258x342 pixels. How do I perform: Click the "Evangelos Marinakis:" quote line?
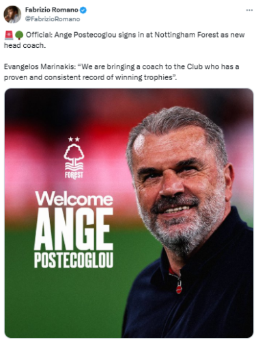point(121,67)
